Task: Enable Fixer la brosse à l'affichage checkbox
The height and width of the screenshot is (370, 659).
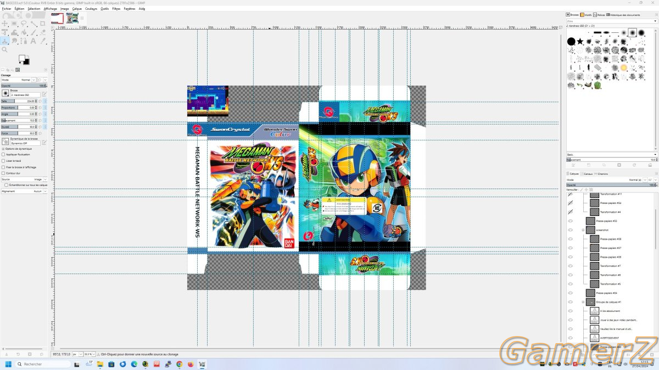Action: click(x=3, y=167)
